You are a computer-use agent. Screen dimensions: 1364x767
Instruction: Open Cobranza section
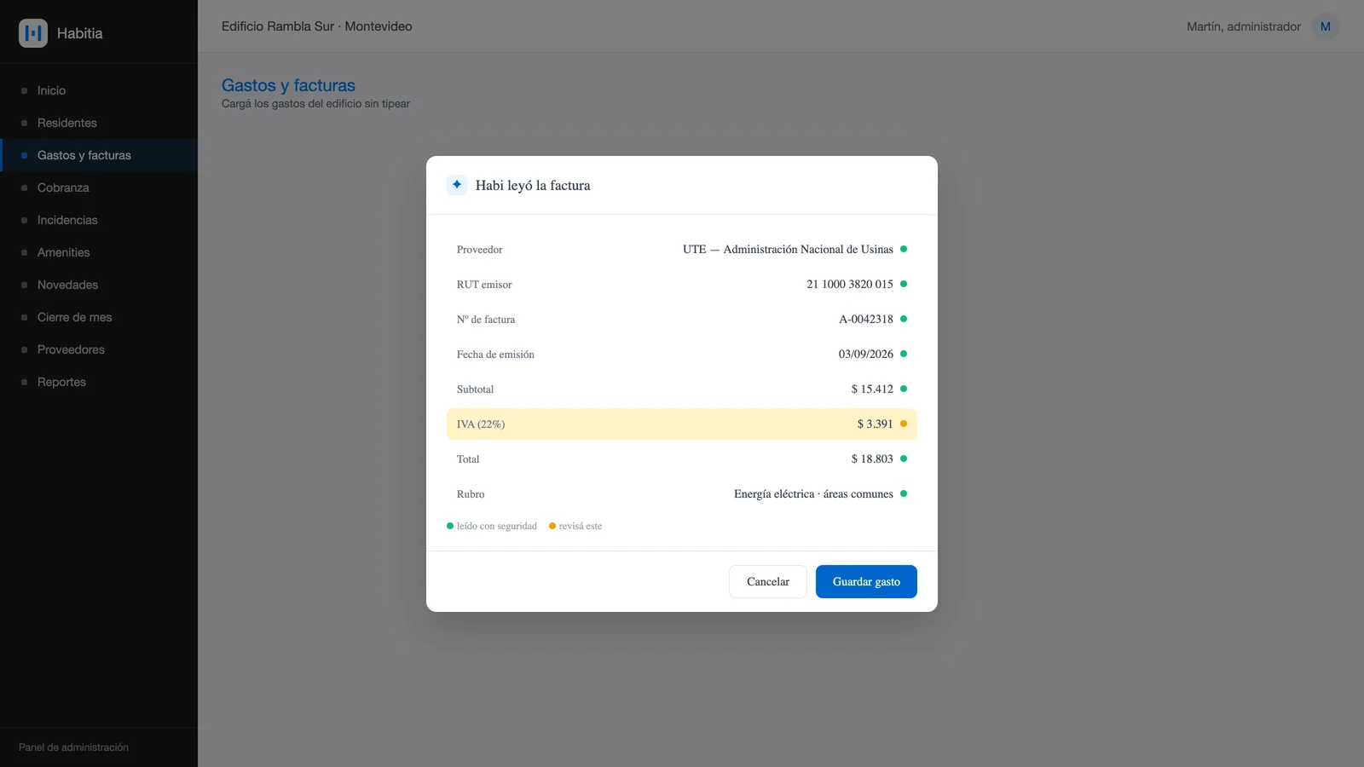(99, 187)
